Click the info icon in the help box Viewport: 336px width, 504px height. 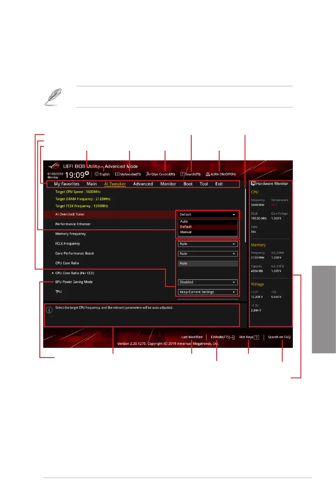point(49,310)
